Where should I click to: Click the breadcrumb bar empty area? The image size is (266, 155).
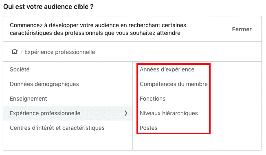178,52
